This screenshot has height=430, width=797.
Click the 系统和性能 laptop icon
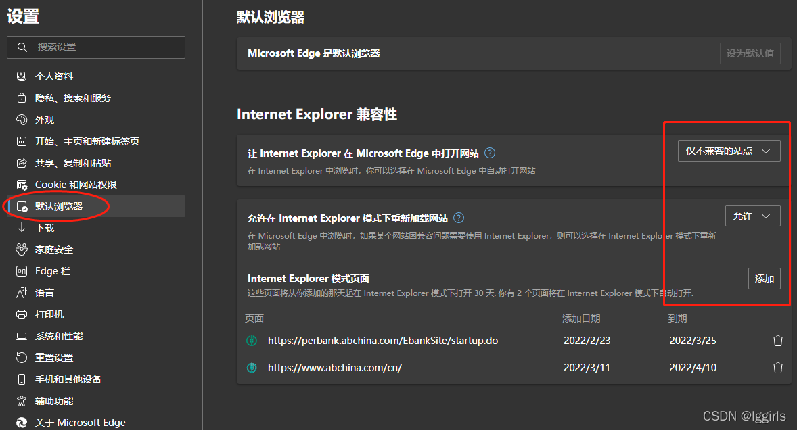click(x=22, y=336)
